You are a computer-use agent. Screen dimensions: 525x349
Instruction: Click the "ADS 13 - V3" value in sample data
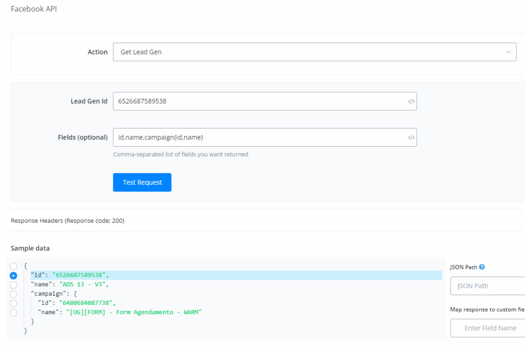point(84,285)
